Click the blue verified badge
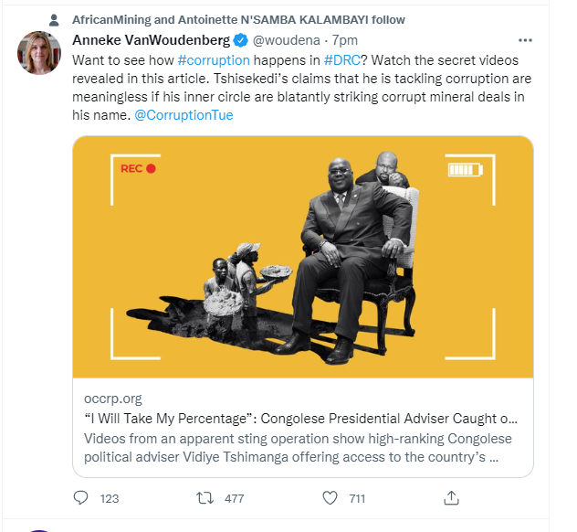Screen dimensions: 577x532 click(x=240, y=41)
